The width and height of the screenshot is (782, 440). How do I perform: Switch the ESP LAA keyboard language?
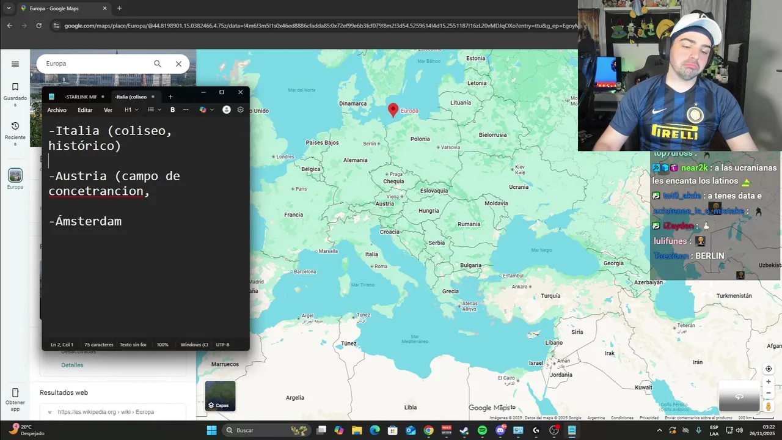[x=714, y=430]
